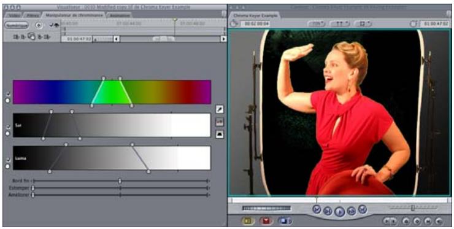The width and height of the screenshot is (454, 229).
Task: Click the shuttle control in the Canvas
Action: (x=414, y=208)
